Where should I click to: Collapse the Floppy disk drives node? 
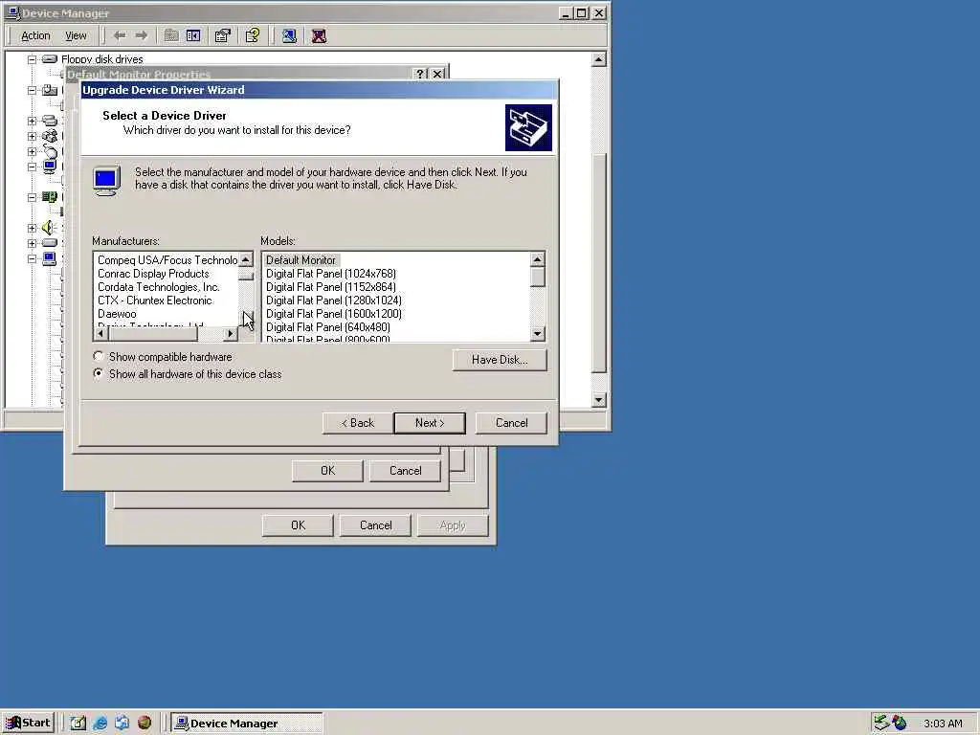32,59
